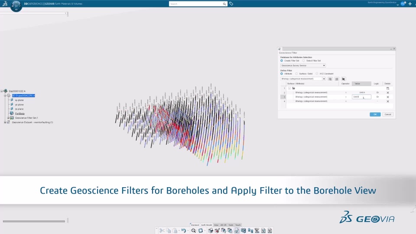Delete filter row 4 with X
416x234 pixels.
click(x=387, y=101)
